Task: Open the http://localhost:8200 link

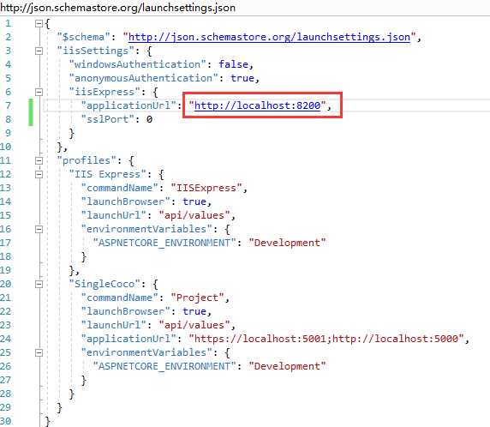Action: click(258, 105)
